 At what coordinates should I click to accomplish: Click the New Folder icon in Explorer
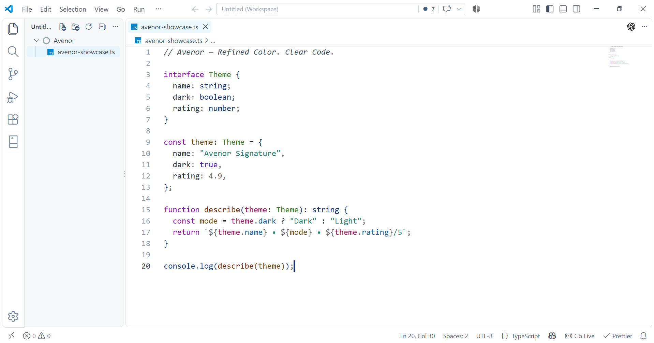(75, 27)
